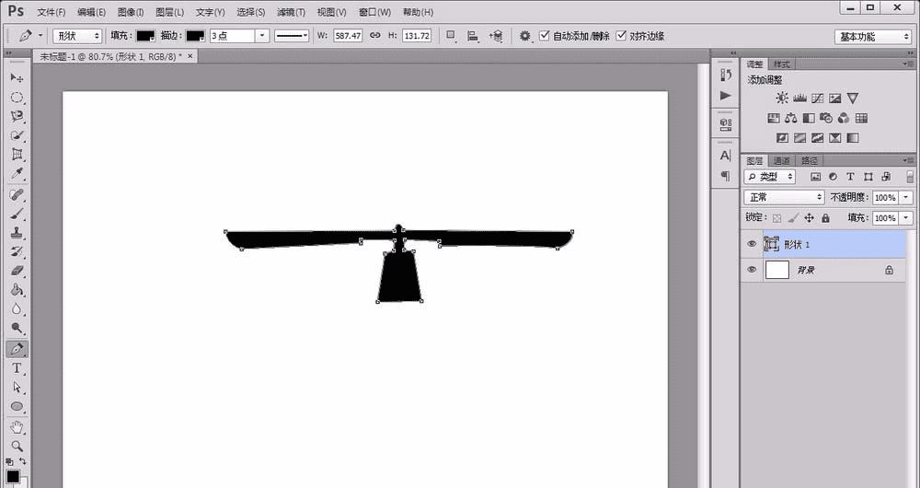
Task: Select the Horizontal Type tool
Action: pyautogui.click(x=17, y=369)
